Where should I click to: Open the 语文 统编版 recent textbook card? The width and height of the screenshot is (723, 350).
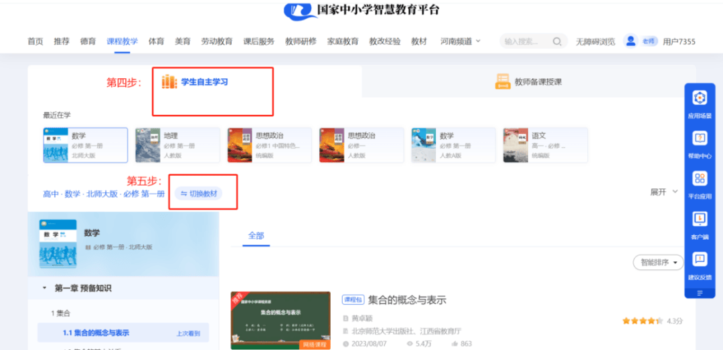pyautogui.click(x=545, y=146)
